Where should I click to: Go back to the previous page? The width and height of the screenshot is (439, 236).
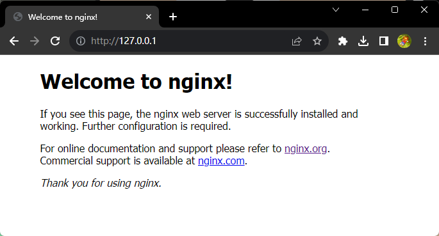[14, 42]
